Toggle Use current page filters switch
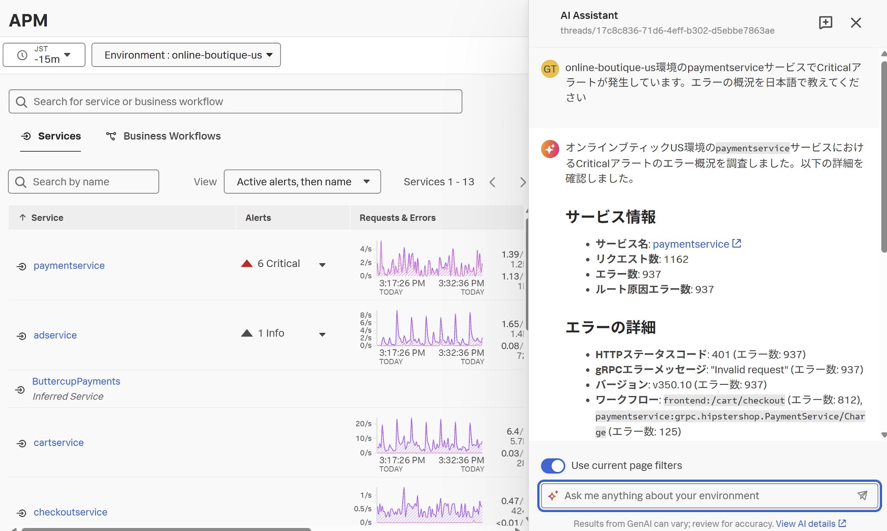The image size is (887, 531). tap(553, 466)
